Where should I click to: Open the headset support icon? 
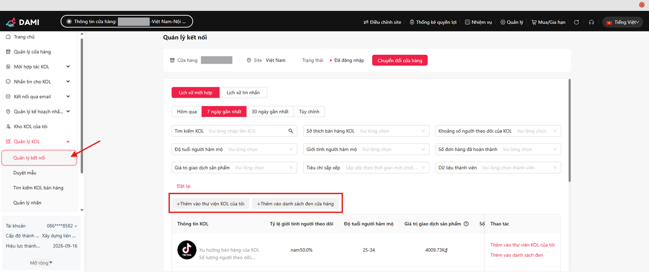591,22
